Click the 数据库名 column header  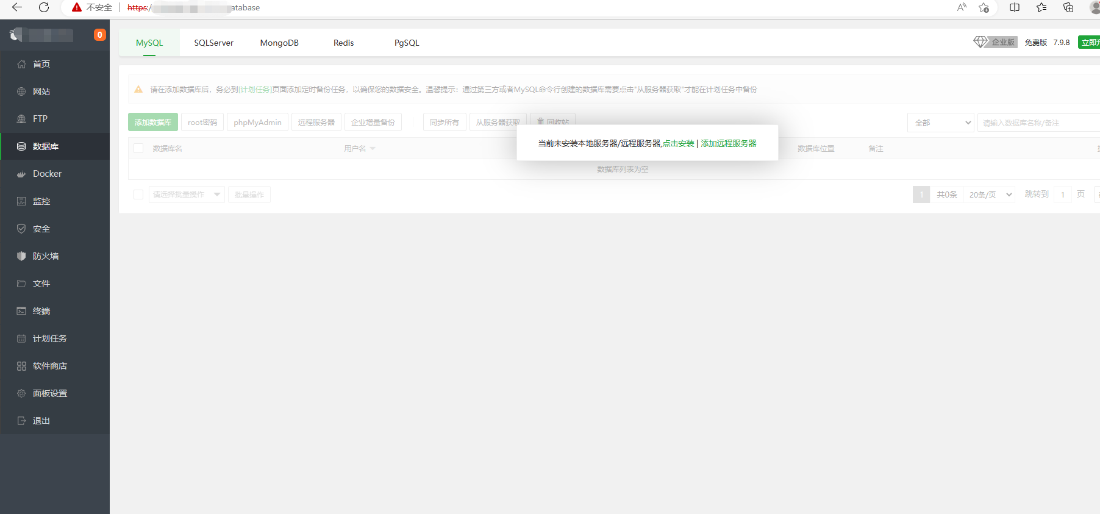pos(168,148)
